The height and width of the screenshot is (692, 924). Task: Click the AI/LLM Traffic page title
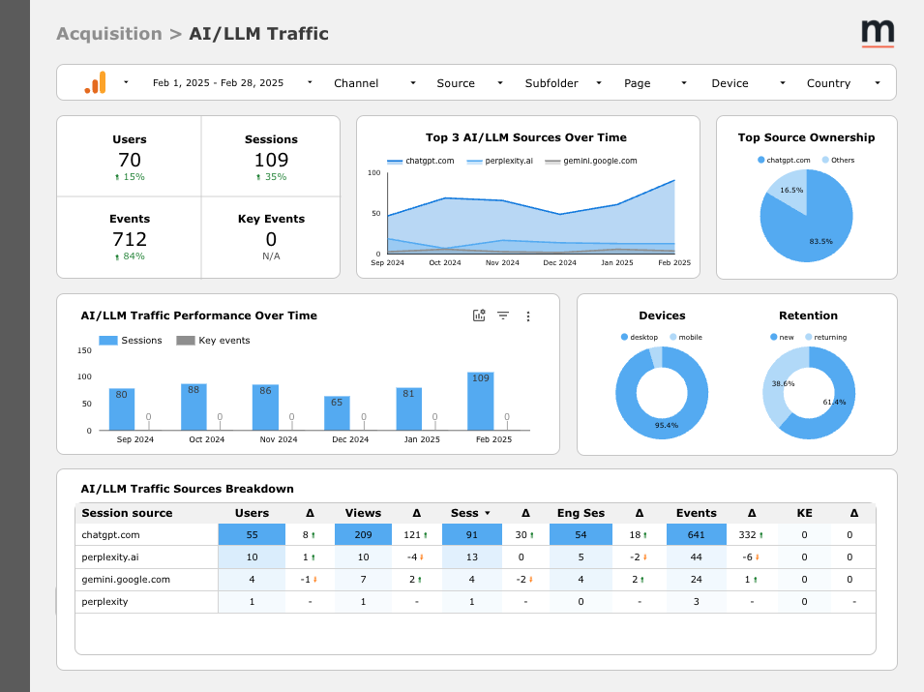click(x=258, y=34)
